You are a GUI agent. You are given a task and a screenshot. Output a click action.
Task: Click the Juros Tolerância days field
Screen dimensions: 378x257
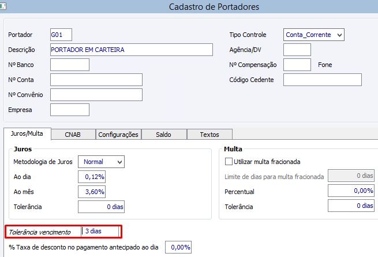click(101, 207)
